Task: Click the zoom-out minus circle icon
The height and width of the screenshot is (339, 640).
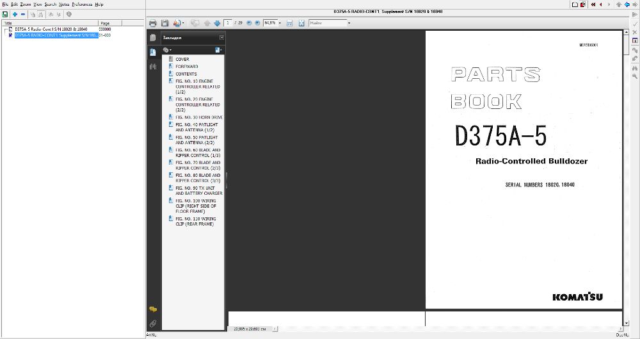Action: click(x=249, y=23)
